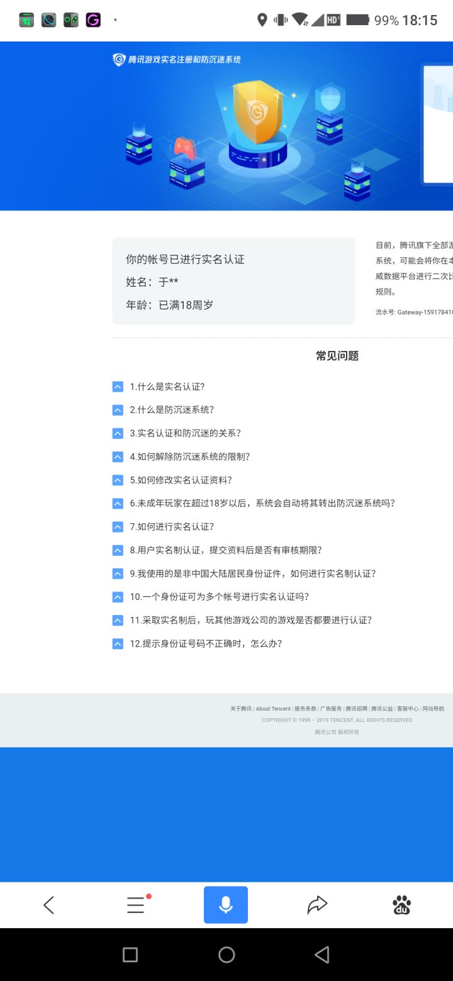
Task: Open the 腾讯招聘 footer link
Action: click(x=357, y=709)
